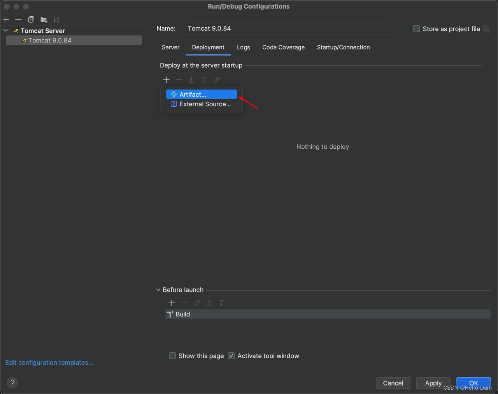This screenshot has height=394, width=498.
Task: Click the Apply button
Action: click(x=433, y=383)
